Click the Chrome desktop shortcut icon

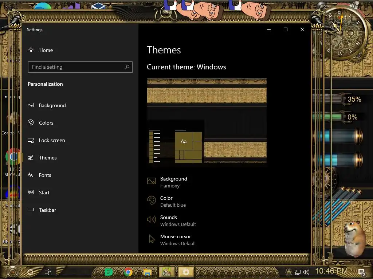[13, 157]
